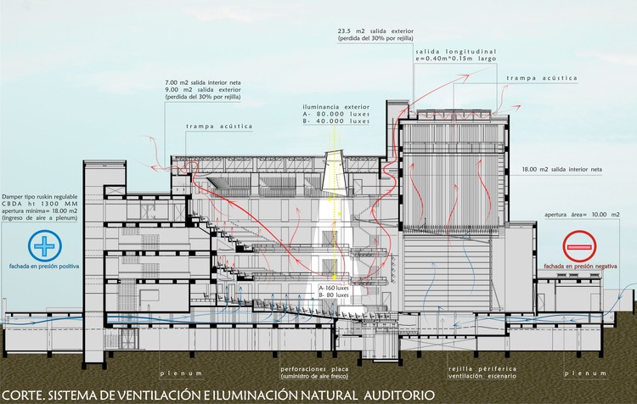Image resolution: width=637 pixels, height=404 pixels.
Task: Select 'salida longitudinal' label
Action: tap(456, 52)
